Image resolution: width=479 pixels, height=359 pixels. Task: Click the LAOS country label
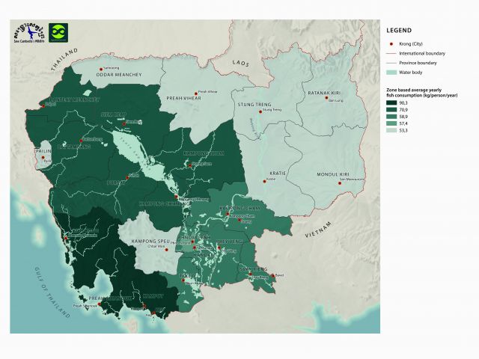(241, 63)
